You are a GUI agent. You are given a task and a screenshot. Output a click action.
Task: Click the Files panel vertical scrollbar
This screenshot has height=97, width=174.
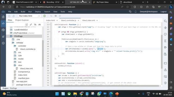43,53
